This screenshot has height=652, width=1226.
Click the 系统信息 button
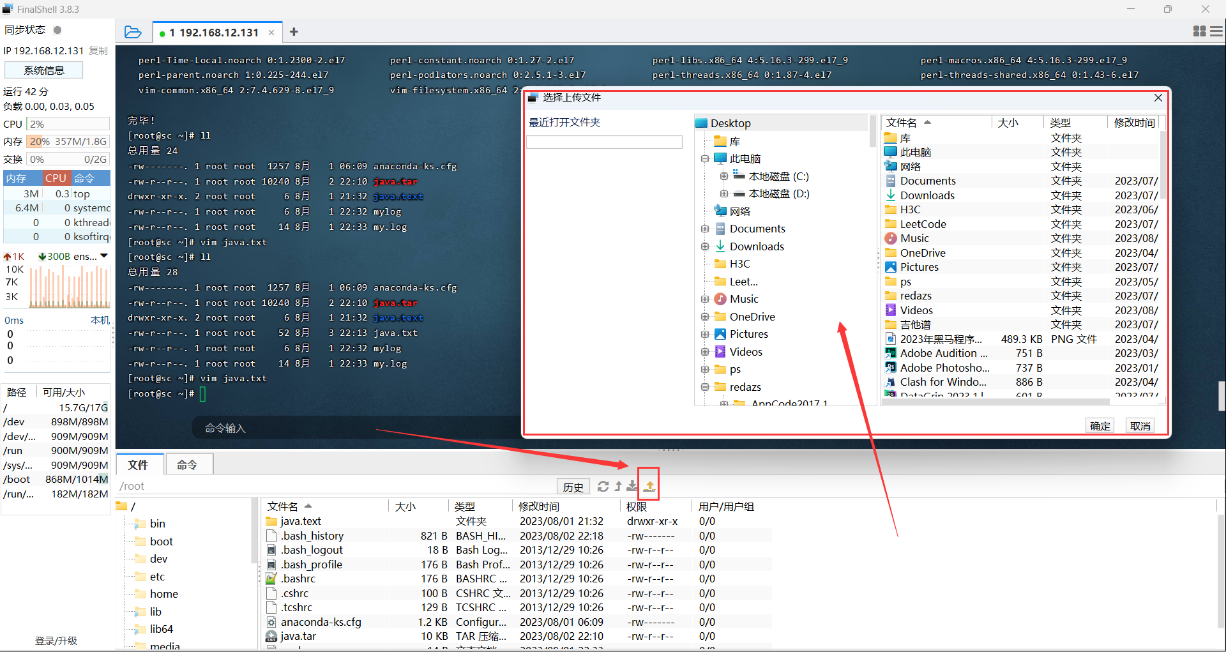point(44,70)
